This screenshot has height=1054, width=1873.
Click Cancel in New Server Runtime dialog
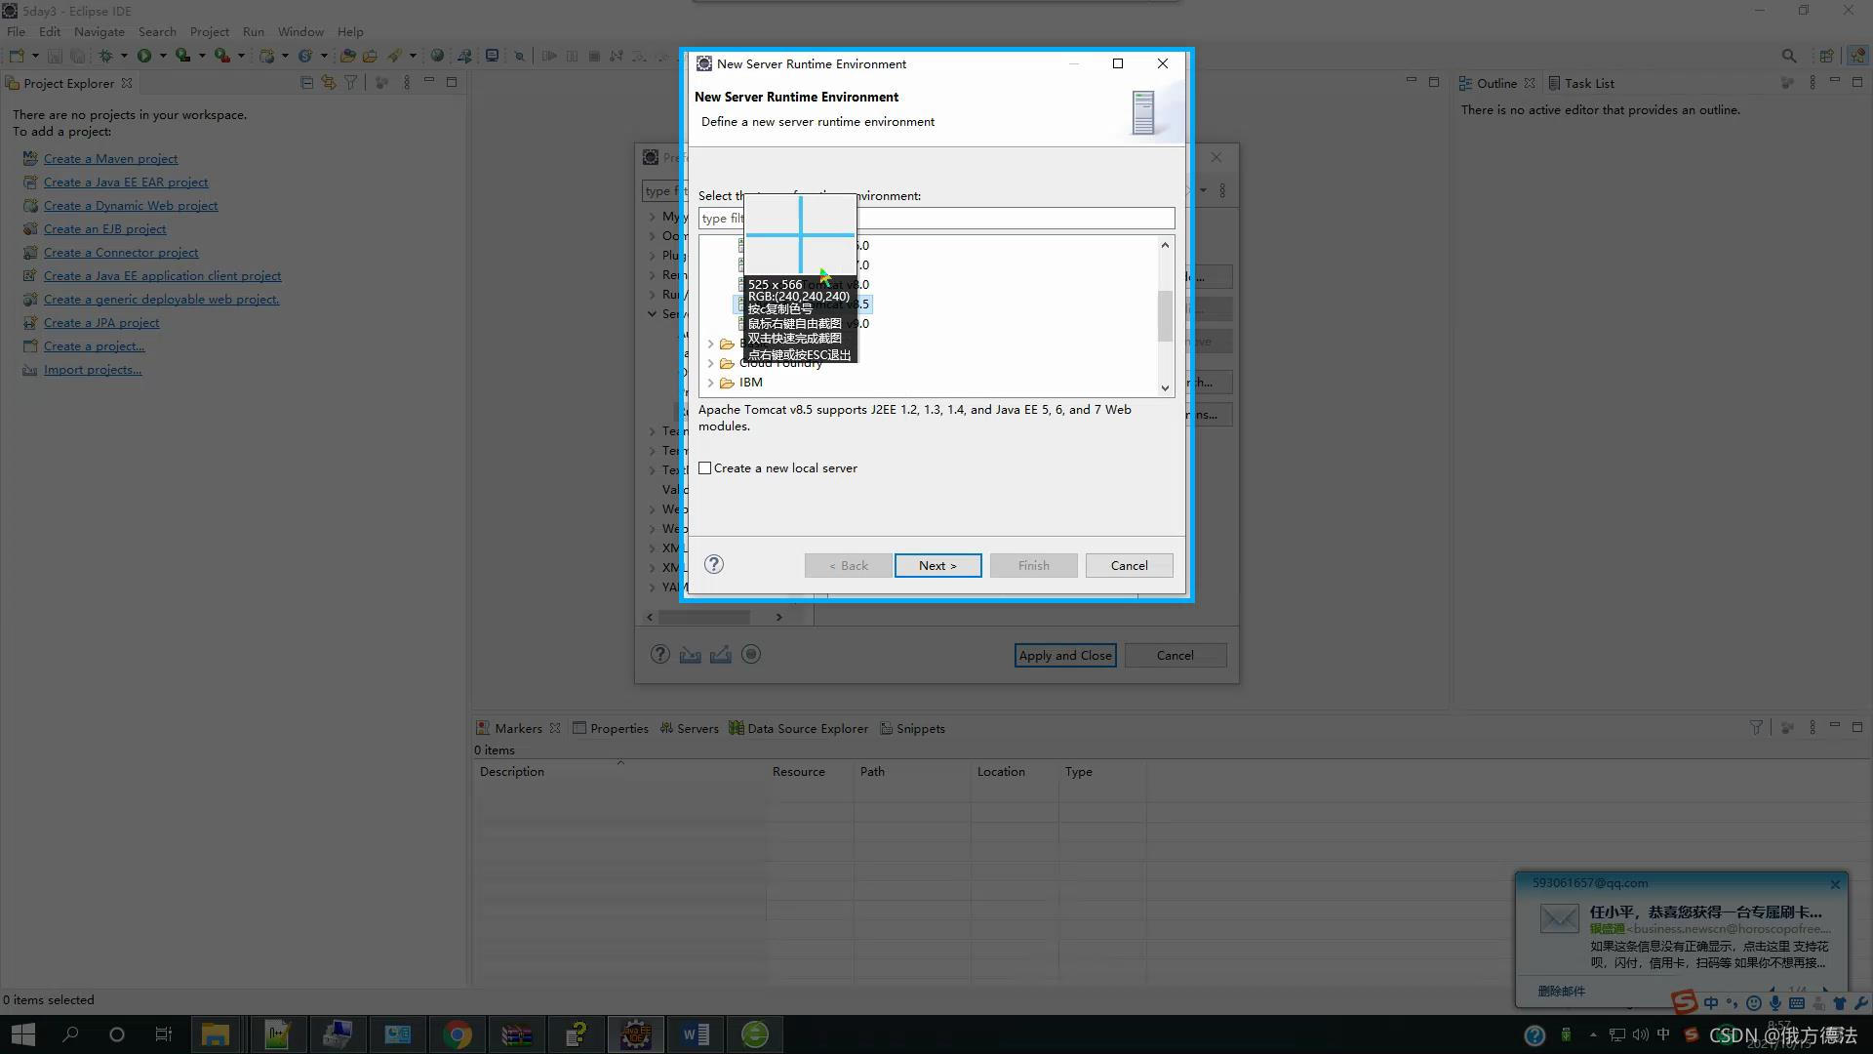point(1129,565)
